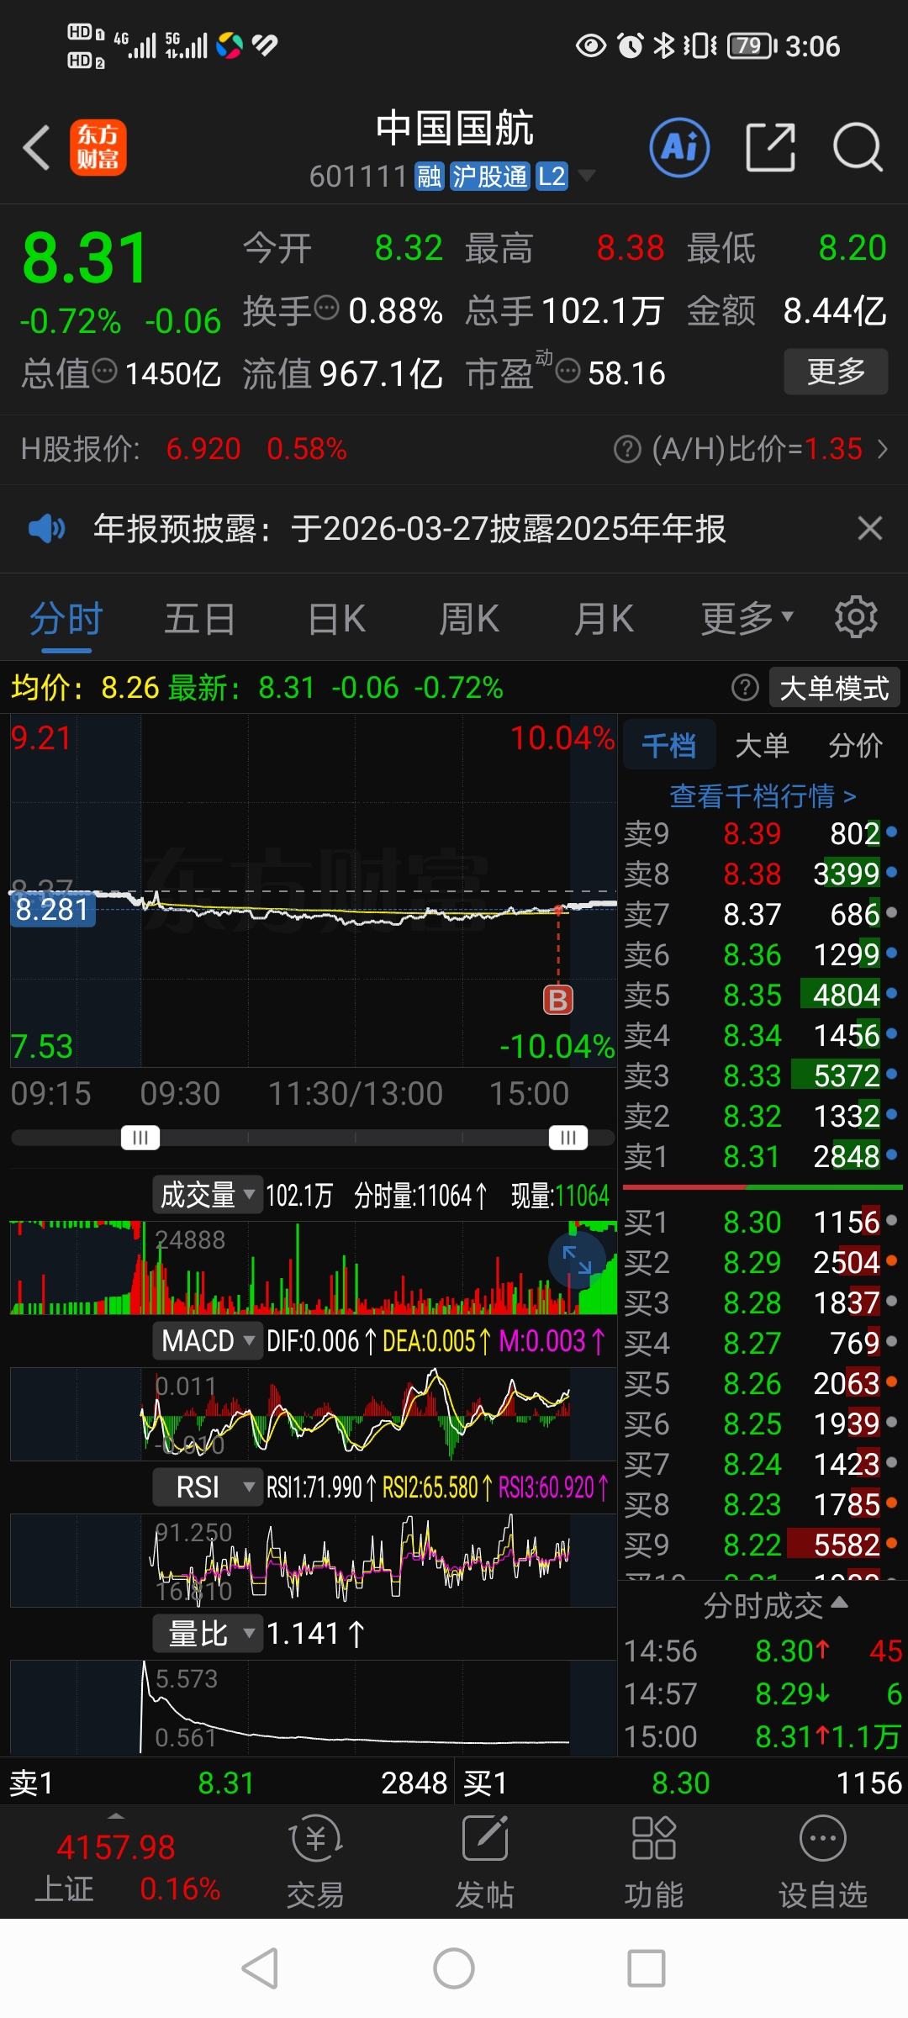908x2018 pixels.
Task: Open the search magnifier icon
Action: 858,147
